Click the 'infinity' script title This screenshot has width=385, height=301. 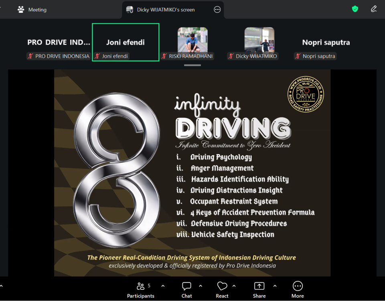pos(207,105)
